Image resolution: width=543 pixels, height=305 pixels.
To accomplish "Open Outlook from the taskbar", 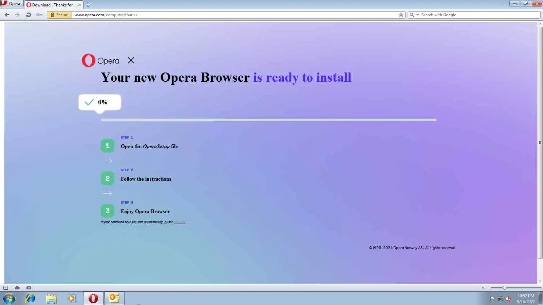I will (x=114, y=298).
